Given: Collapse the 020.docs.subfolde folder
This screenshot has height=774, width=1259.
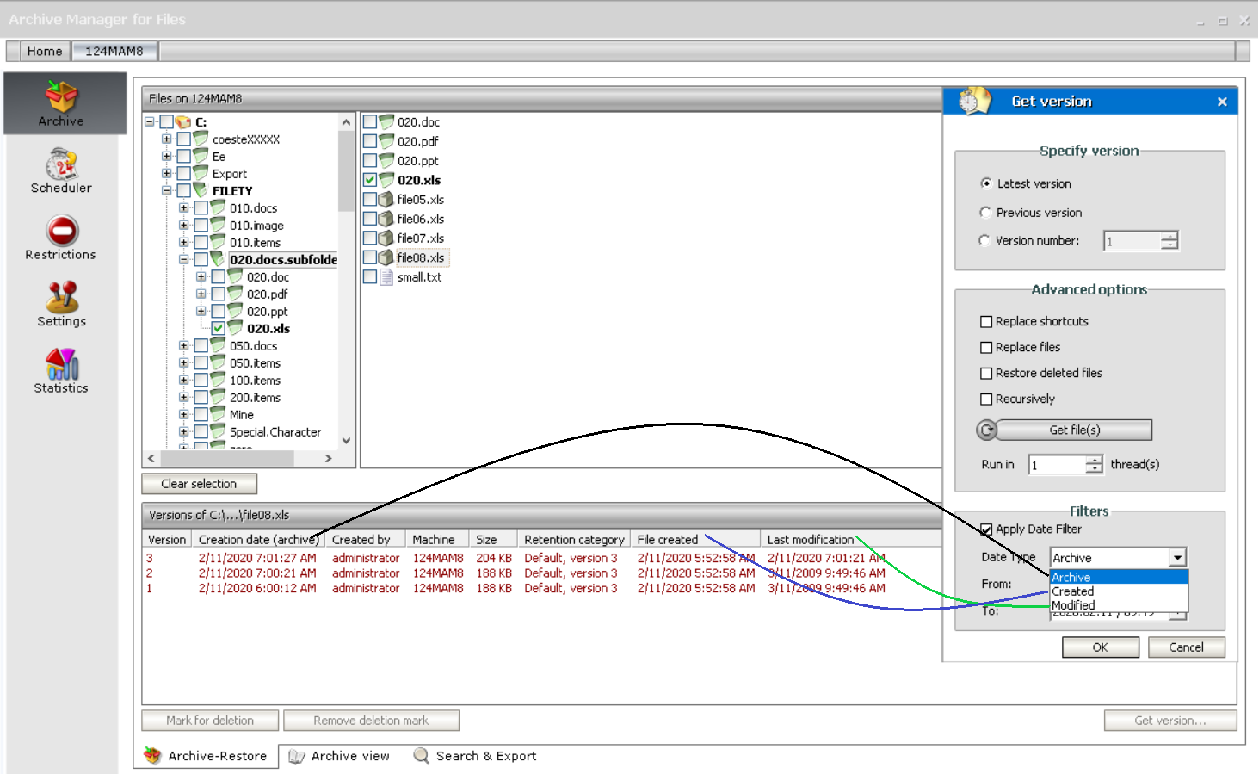Looking at the screenshot, I should 184,259.
